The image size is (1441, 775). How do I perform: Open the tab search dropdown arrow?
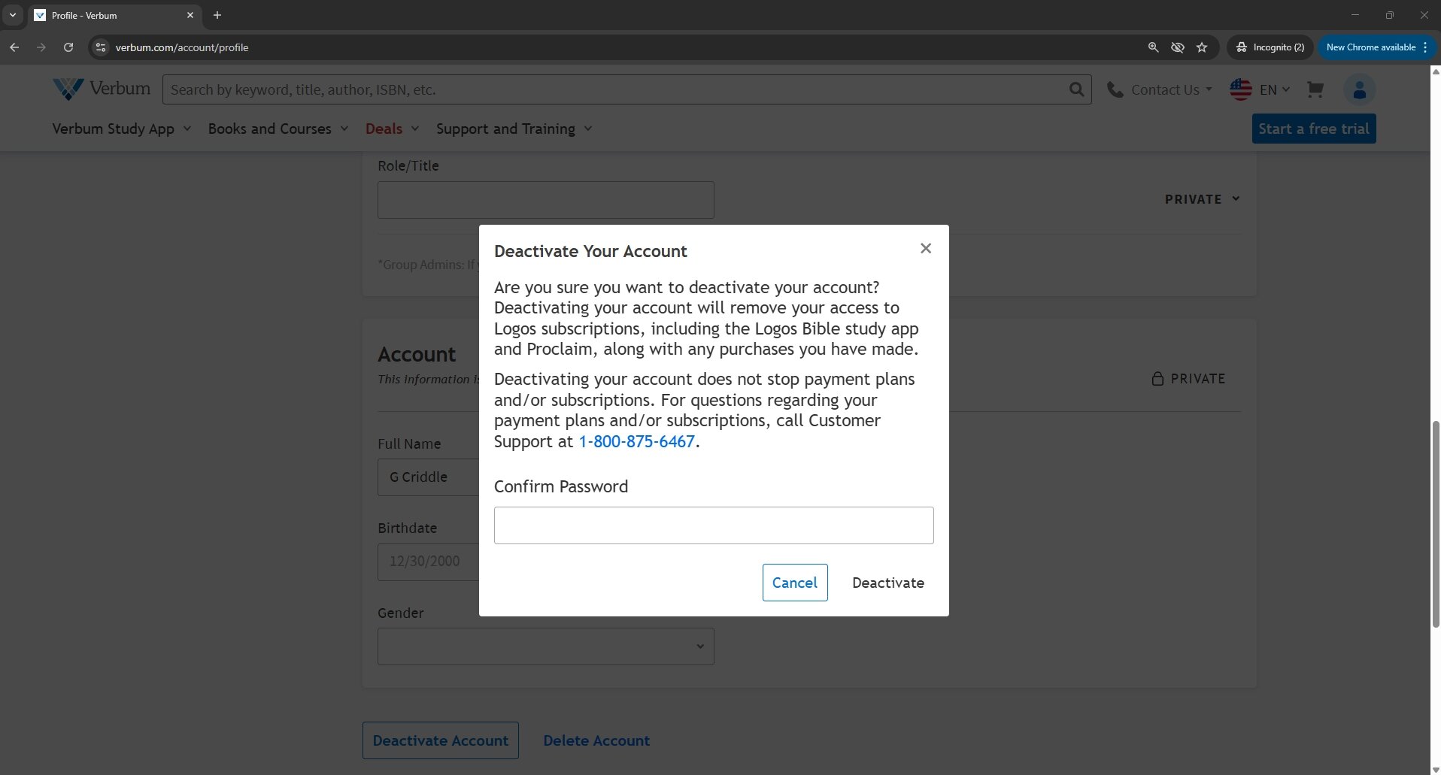(13, 15)
